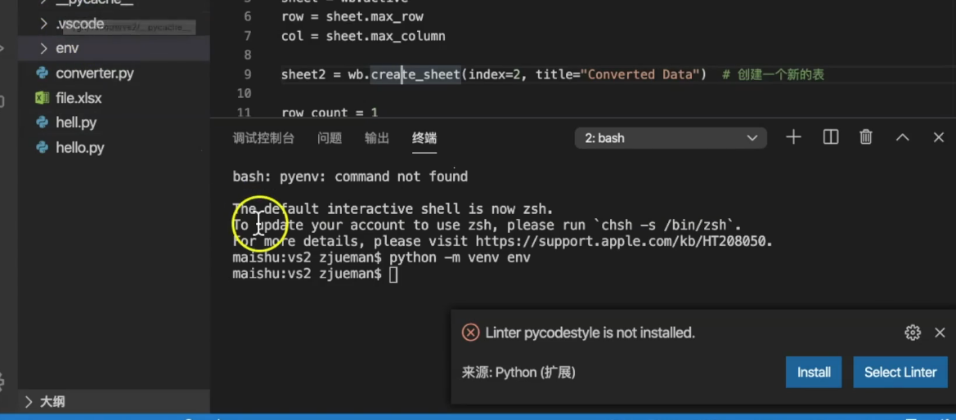
Task: Switch to the 问题 tab
Action: pyautogui.click(x=330, y=138)
